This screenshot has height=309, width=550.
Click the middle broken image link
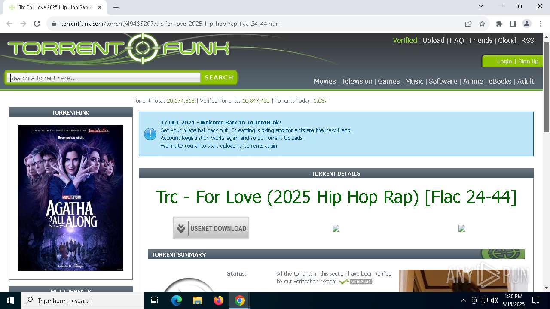pyautogui.click(x=336, y=228)
